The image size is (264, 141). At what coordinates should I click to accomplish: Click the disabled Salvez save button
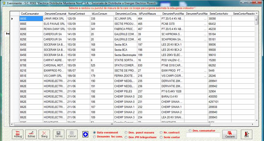[x=59, y=135]
